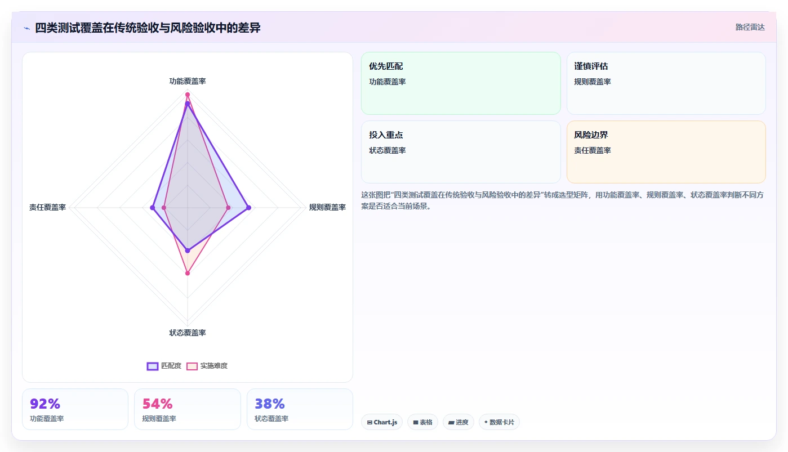788x452 pixels.
Task: Click the 状态覆盖率 axis label on radar
Action: point(188,333)
